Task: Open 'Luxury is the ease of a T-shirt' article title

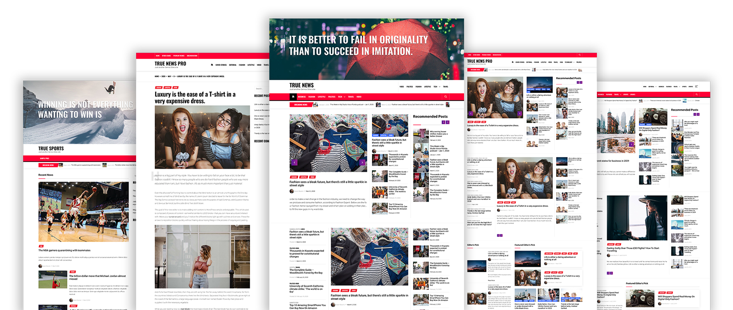Action: 195,97
